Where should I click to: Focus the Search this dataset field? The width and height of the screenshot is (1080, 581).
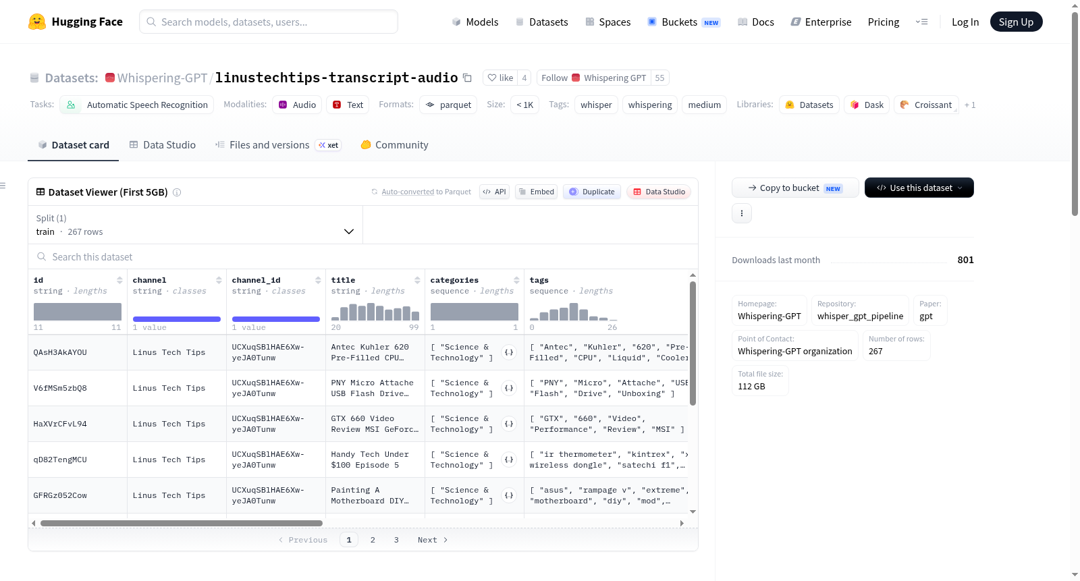tap(363, 256)
